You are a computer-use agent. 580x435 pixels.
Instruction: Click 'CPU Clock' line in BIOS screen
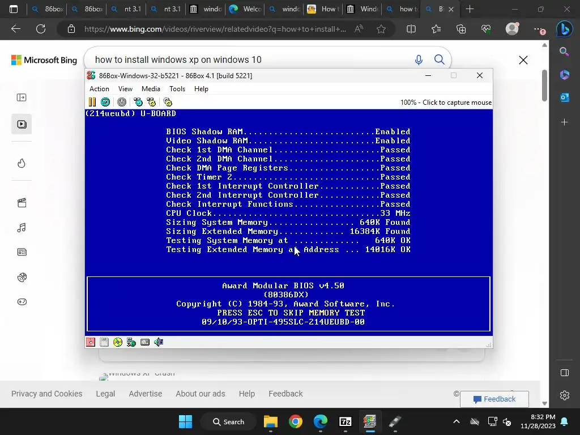[288, 214]
